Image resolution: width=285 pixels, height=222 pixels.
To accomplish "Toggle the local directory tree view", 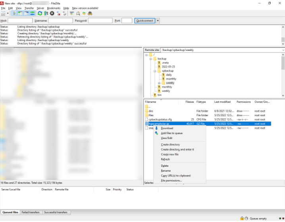I will 21,14.
